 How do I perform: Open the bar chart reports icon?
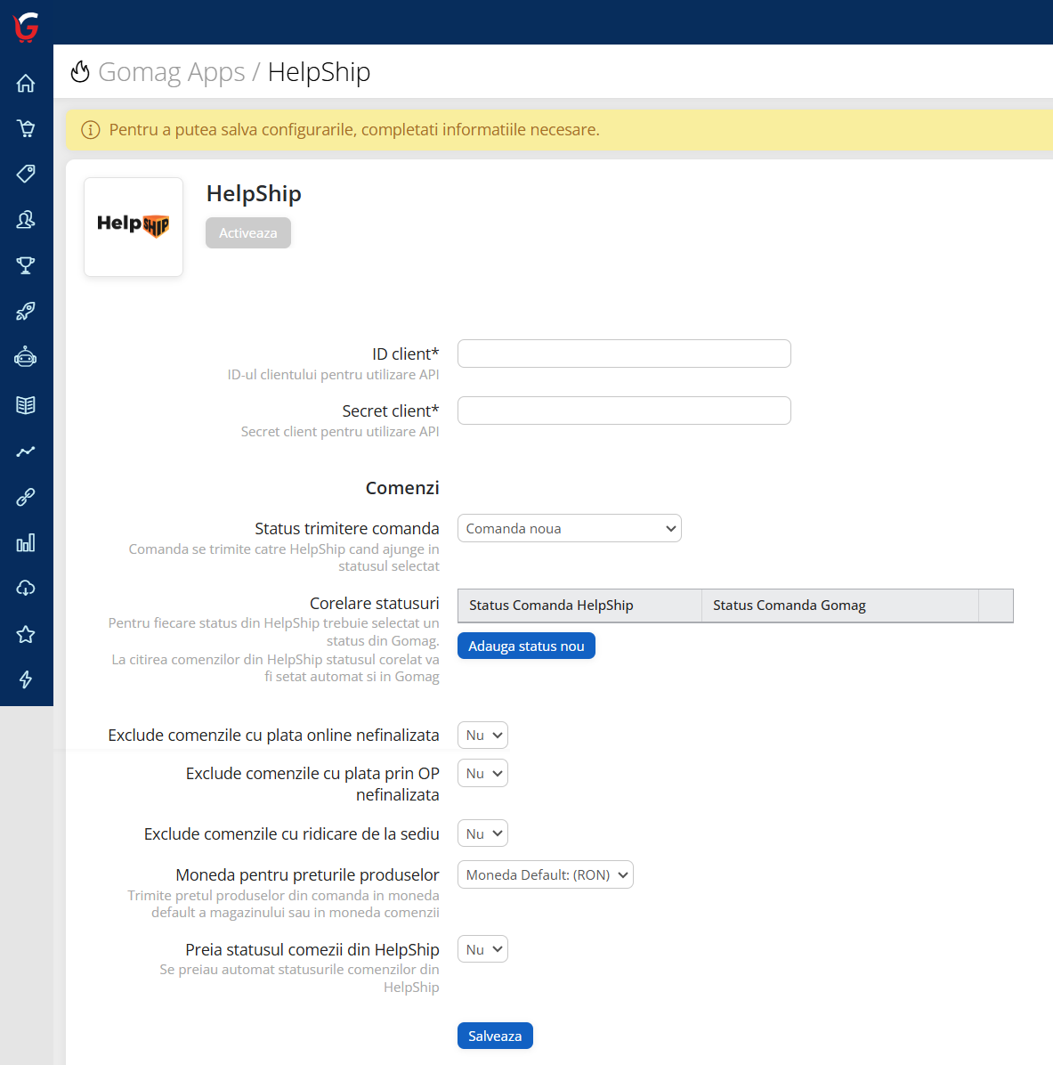(x=26, y=542)
